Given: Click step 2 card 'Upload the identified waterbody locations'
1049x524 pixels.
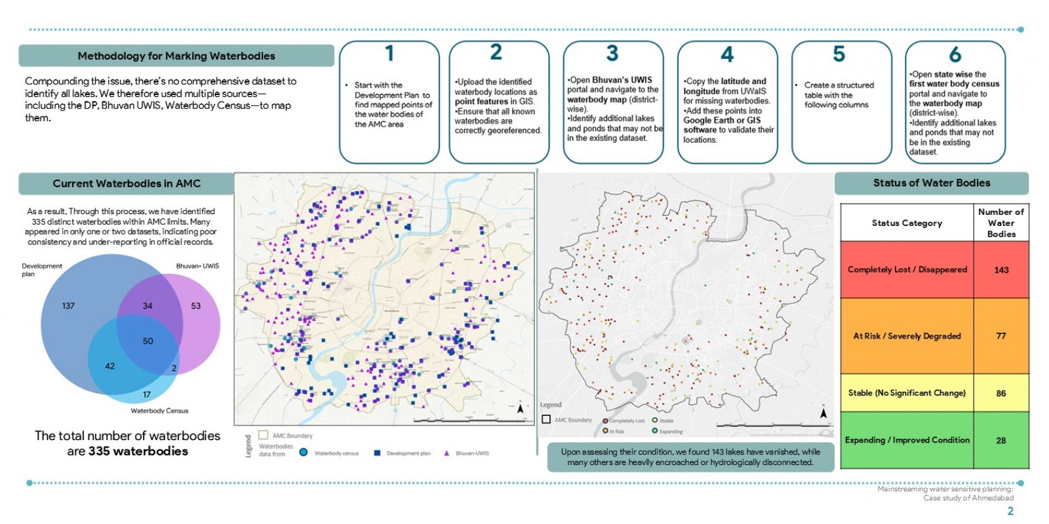Looking at the screenshot, I should [x=499, y=102].
